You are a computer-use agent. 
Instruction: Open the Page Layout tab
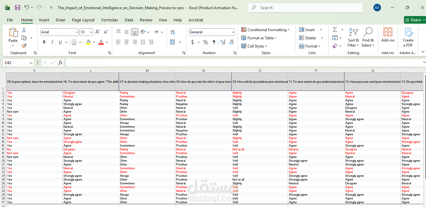83,20
